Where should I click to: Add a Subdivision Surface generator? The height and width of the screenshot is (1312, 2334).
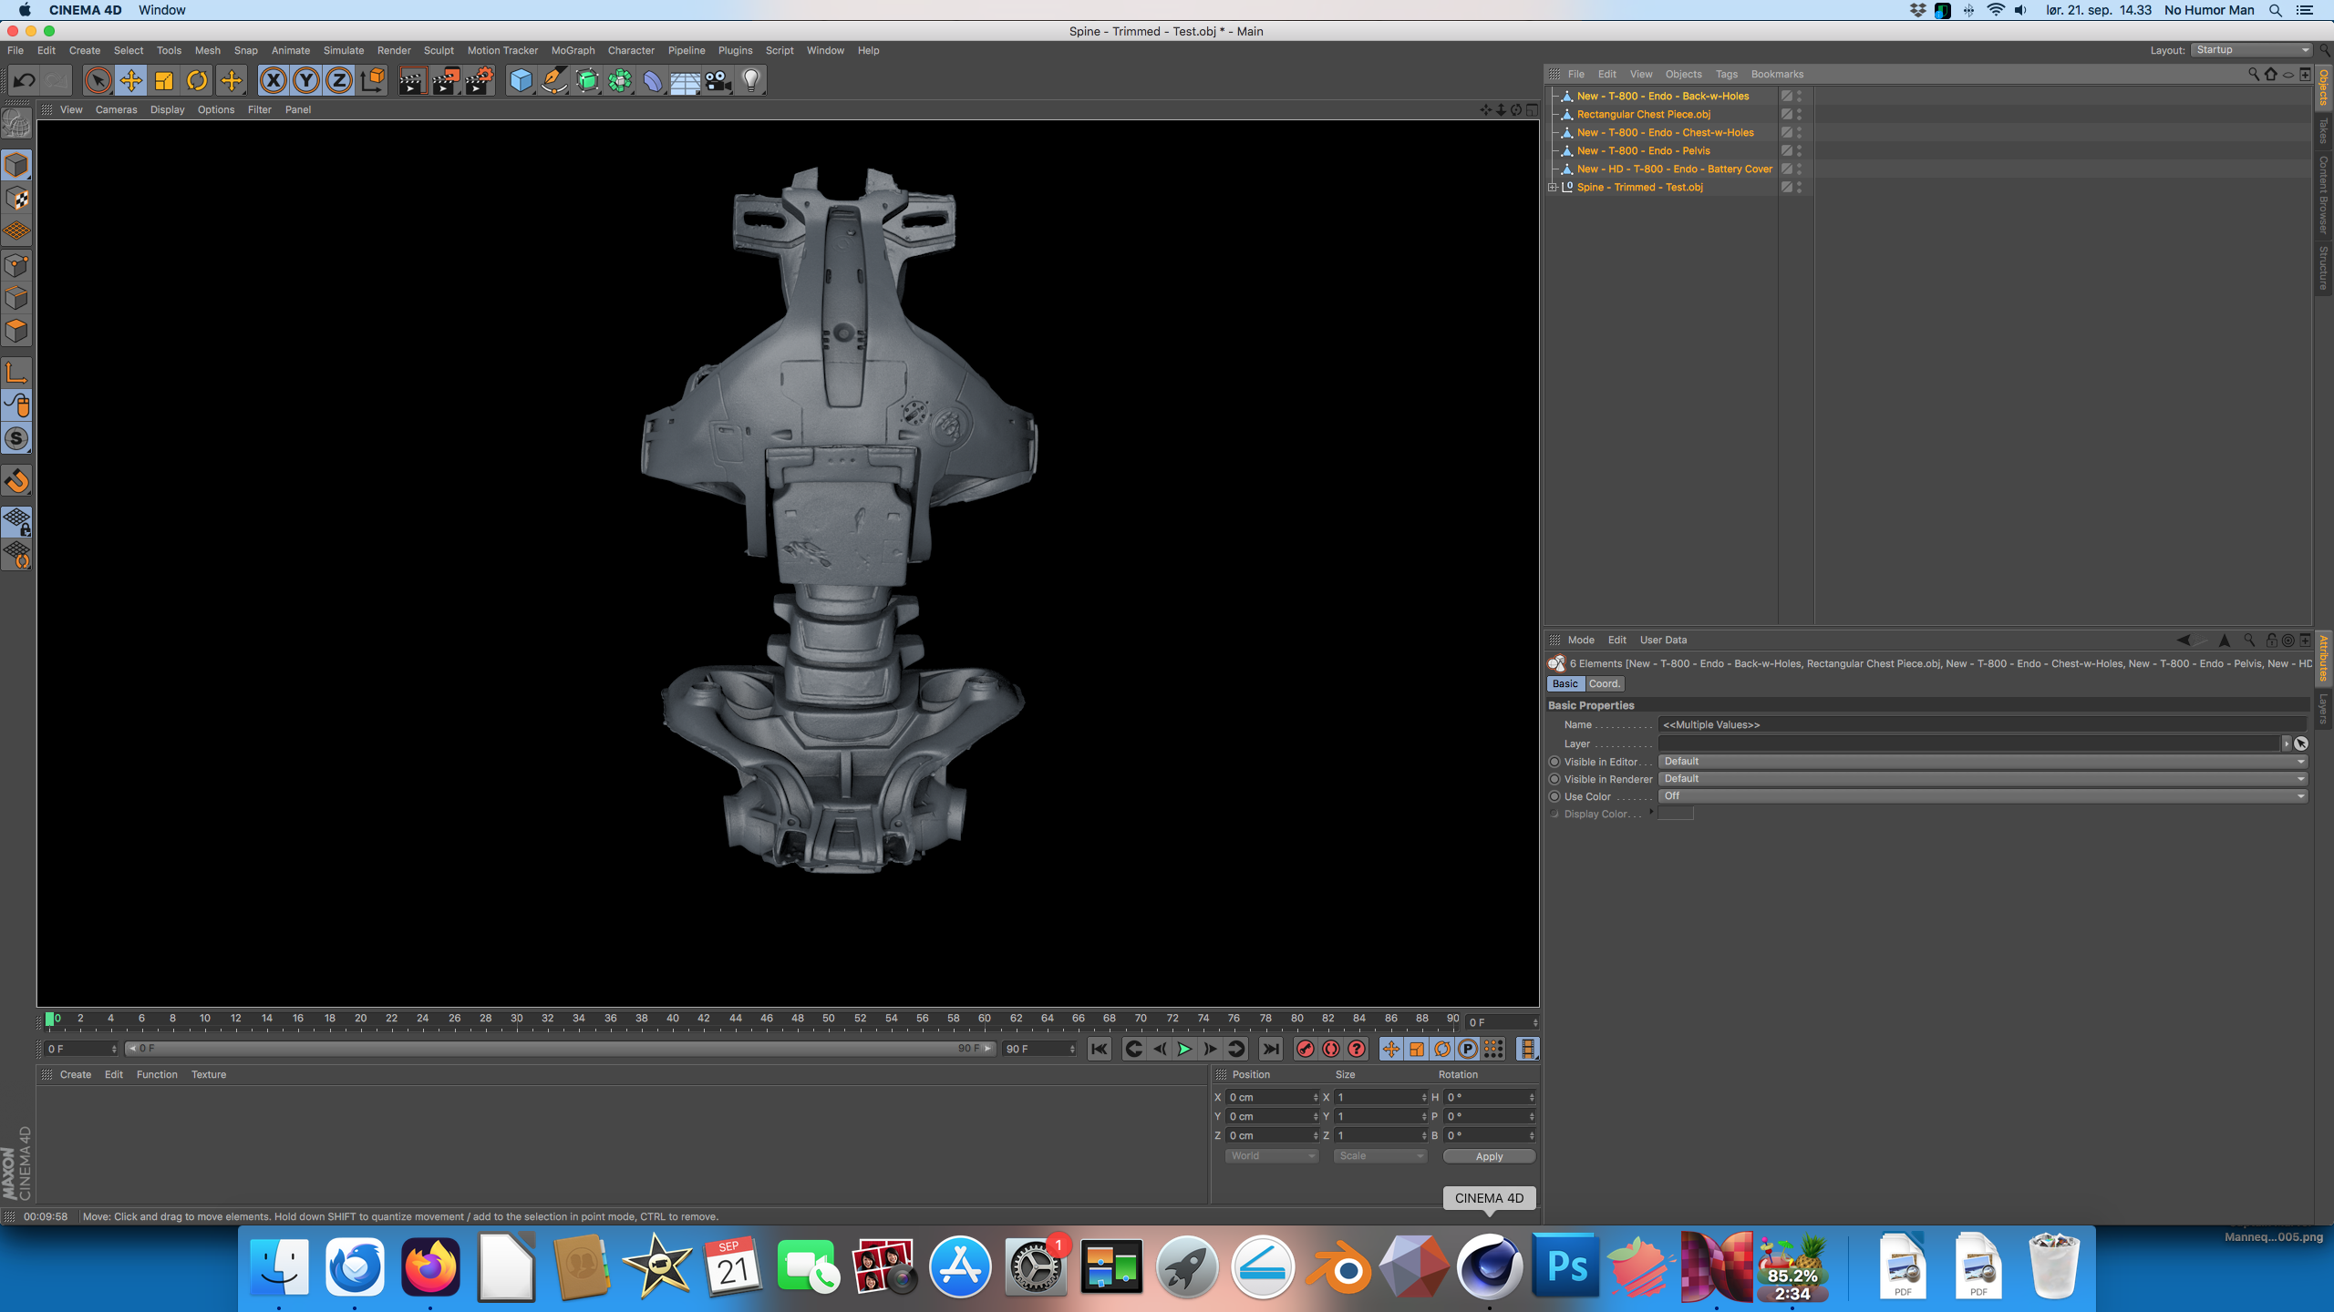[588, 80]
